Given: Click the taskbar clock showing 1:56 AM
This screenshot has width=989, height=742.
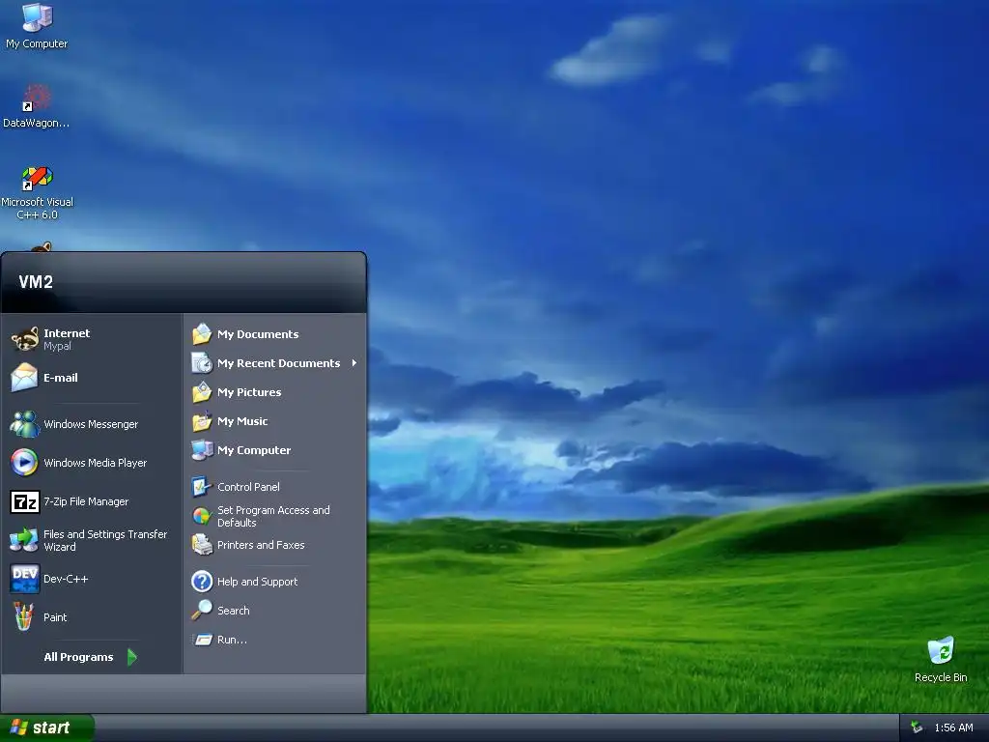Looking at the screenshot, I should [953, 728].
